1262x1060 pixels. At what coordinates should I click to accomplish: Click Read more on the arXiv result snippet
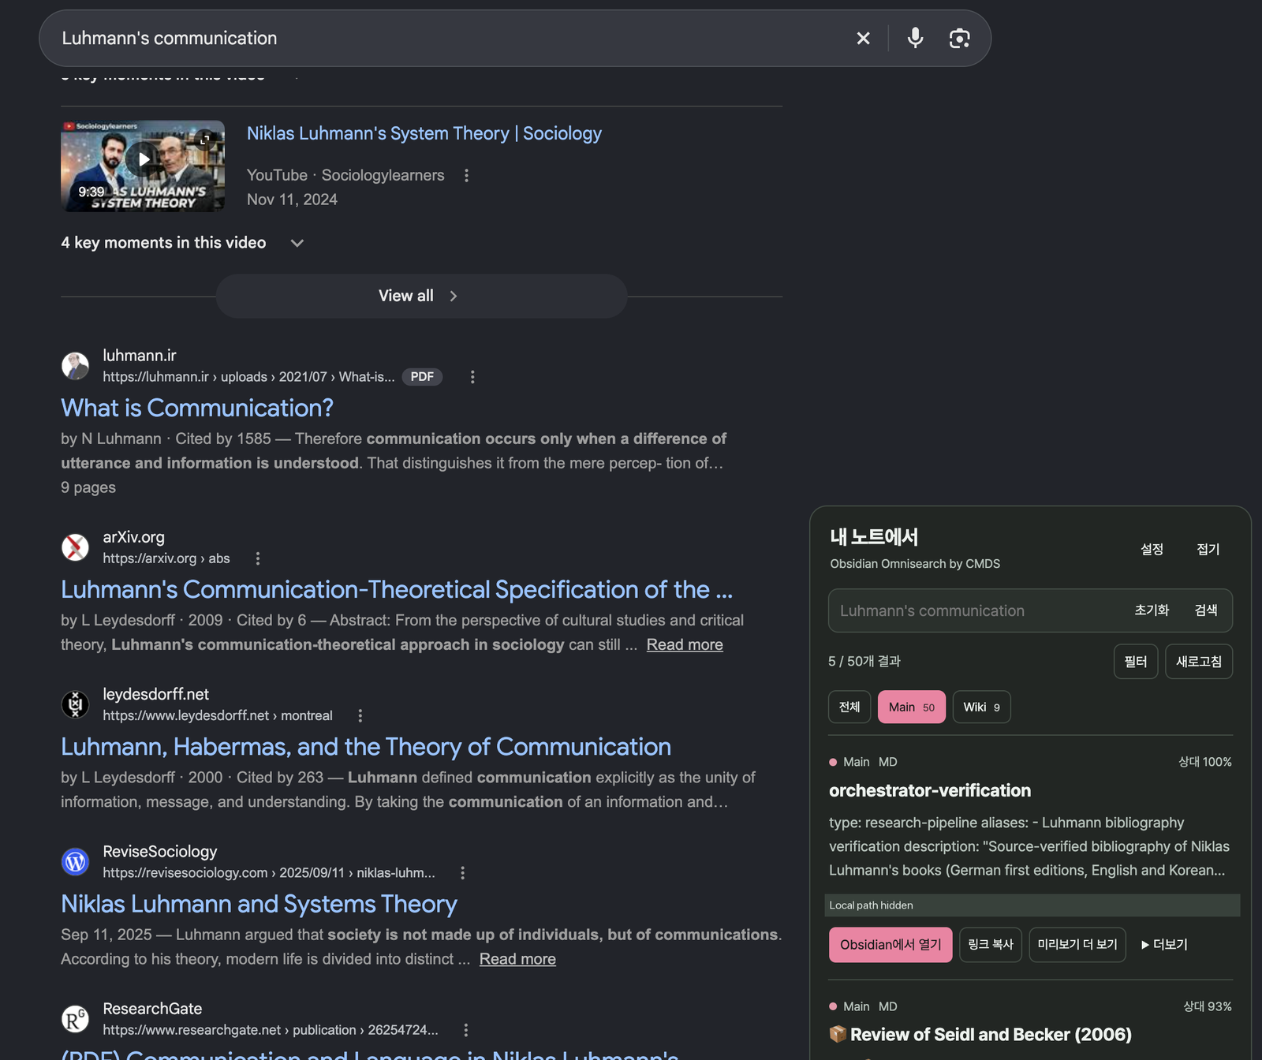tap(685, 644)
